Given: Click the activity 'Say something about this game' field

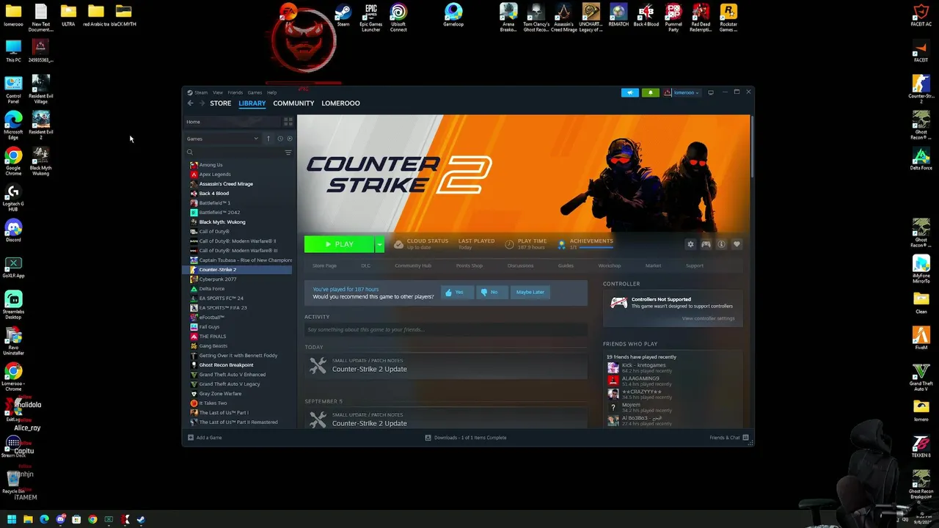Looking at the screenshot, I should click(445, 330).
